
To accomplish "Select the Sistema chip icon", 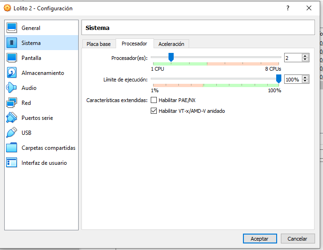I will click(12, 43).
